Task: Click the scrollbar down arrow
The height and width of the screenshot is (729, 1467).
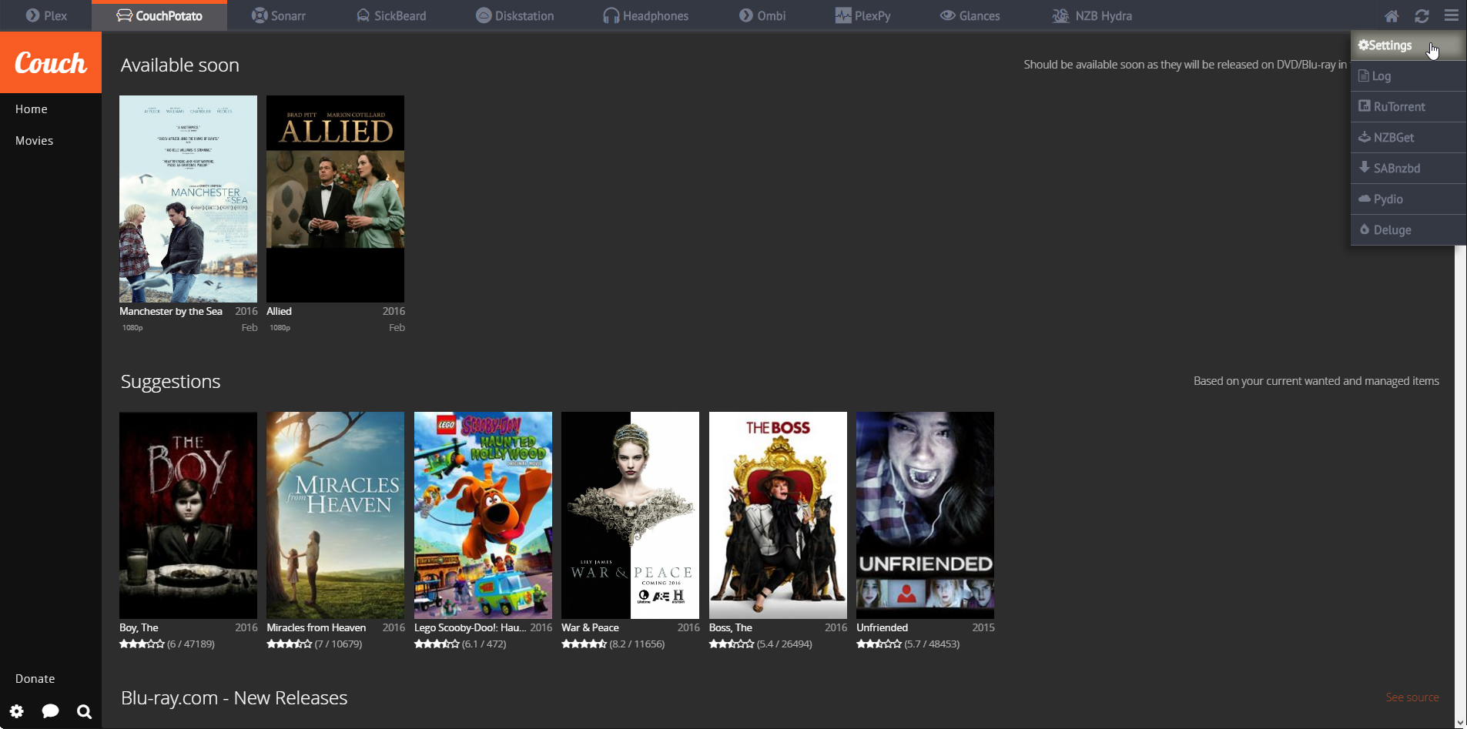Action: point(1461,722)
